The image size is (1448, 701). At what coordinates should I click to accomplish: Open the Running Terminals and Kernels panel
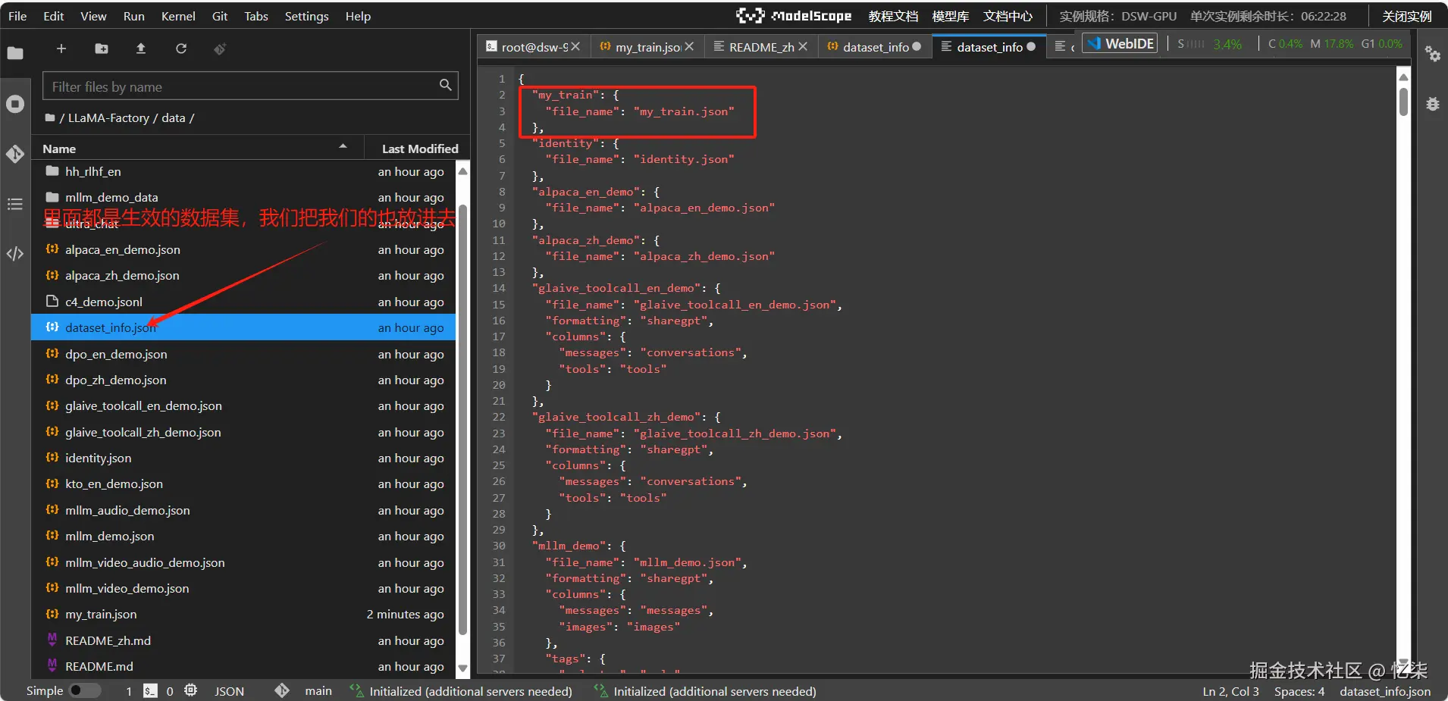(x=15, y=104)
